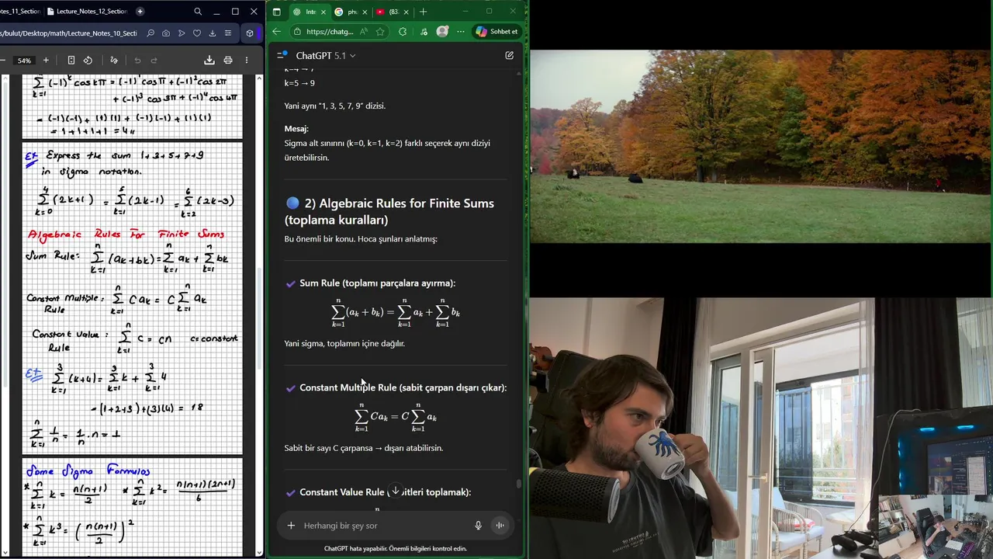Bookmark page with the heart icon
993x559 pixels.
(197, 33)
